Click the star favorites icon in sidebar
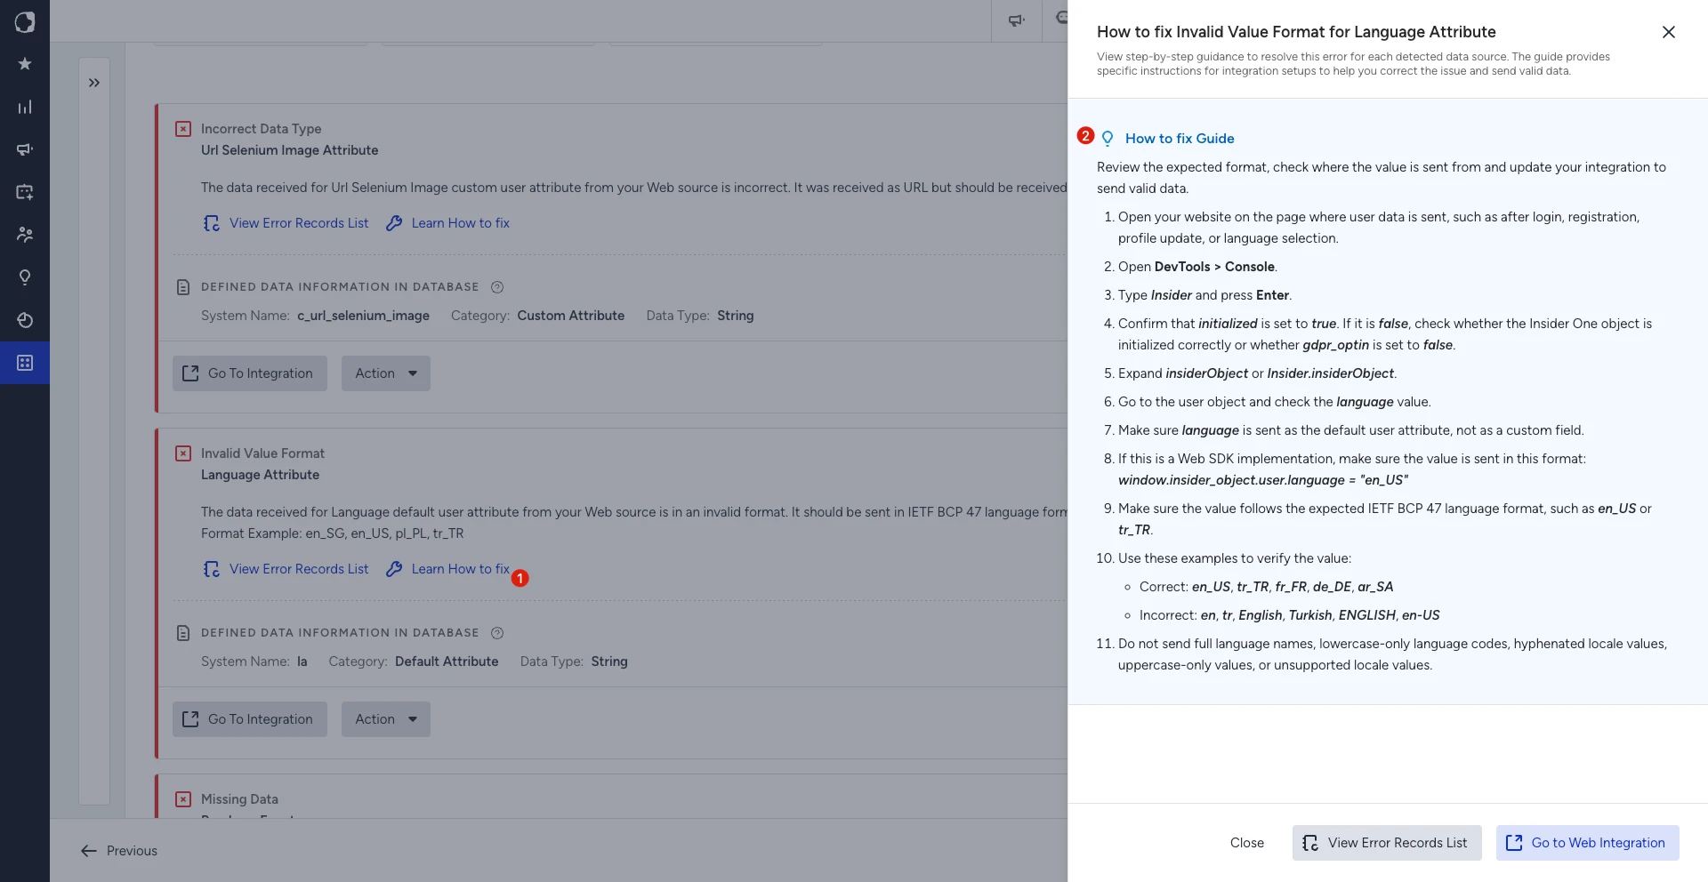Image resolution: width=1708 pixels, height=882 pixels. (25, 64)
